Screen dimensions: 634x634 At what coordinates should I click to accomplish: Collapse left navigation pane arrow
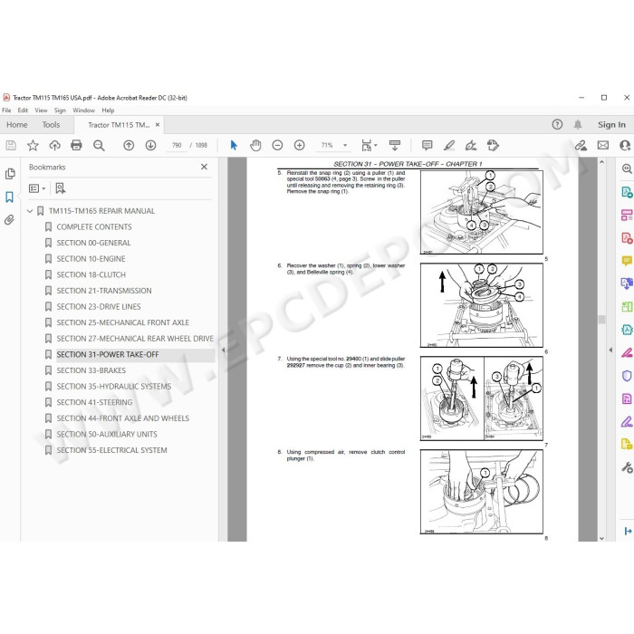(x=223, y=351)
